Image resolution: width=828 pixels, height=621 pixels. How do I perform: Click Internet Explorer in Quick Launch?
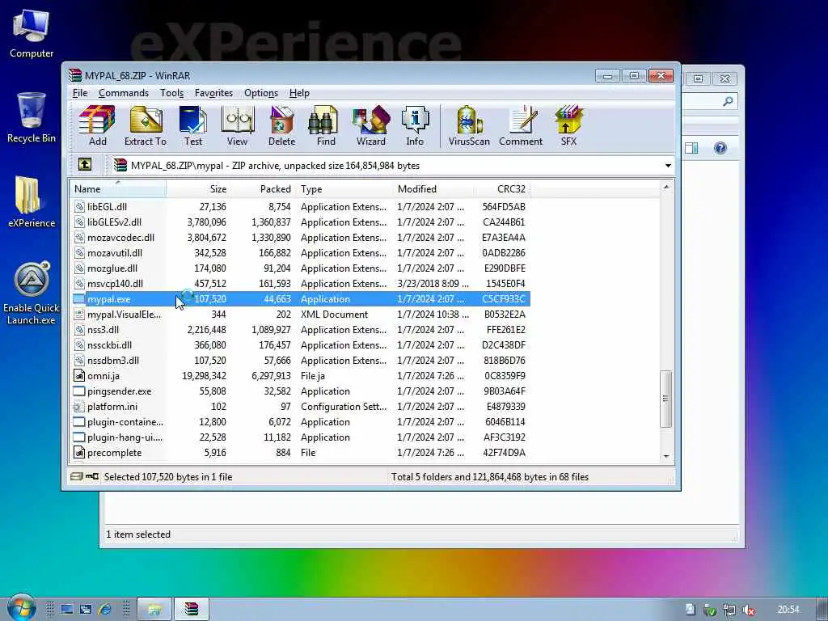(105, 610)
